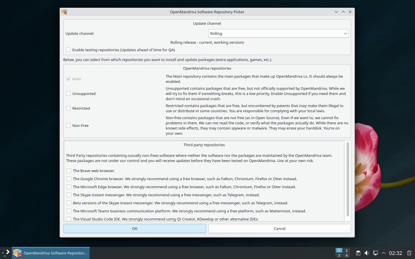Viewport: 415px width, 259px height.
Task: Click the Cancel button
Action: pos(280,228)
